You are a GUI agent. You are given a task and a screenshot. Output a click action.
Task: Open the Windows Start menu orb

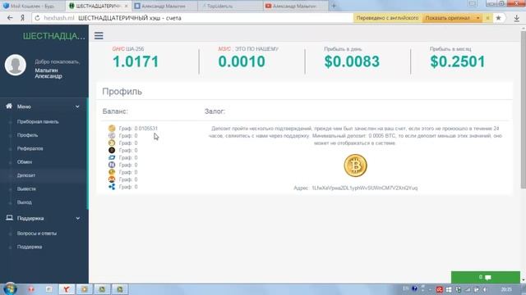(10, 288)
